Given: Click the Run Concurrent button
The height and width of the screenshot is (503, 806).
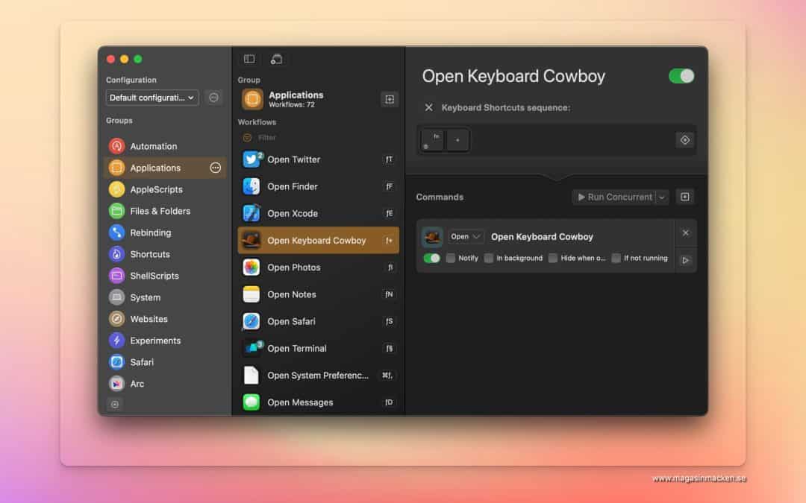Looking at the screenshot, I should (x=614, y=197).
